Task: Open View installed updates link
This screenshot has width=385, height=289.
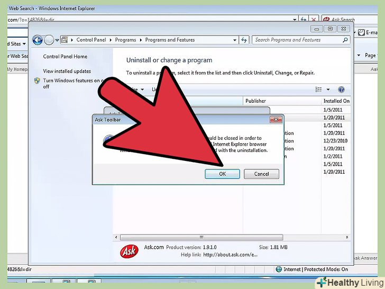Action: click(67, 71)
